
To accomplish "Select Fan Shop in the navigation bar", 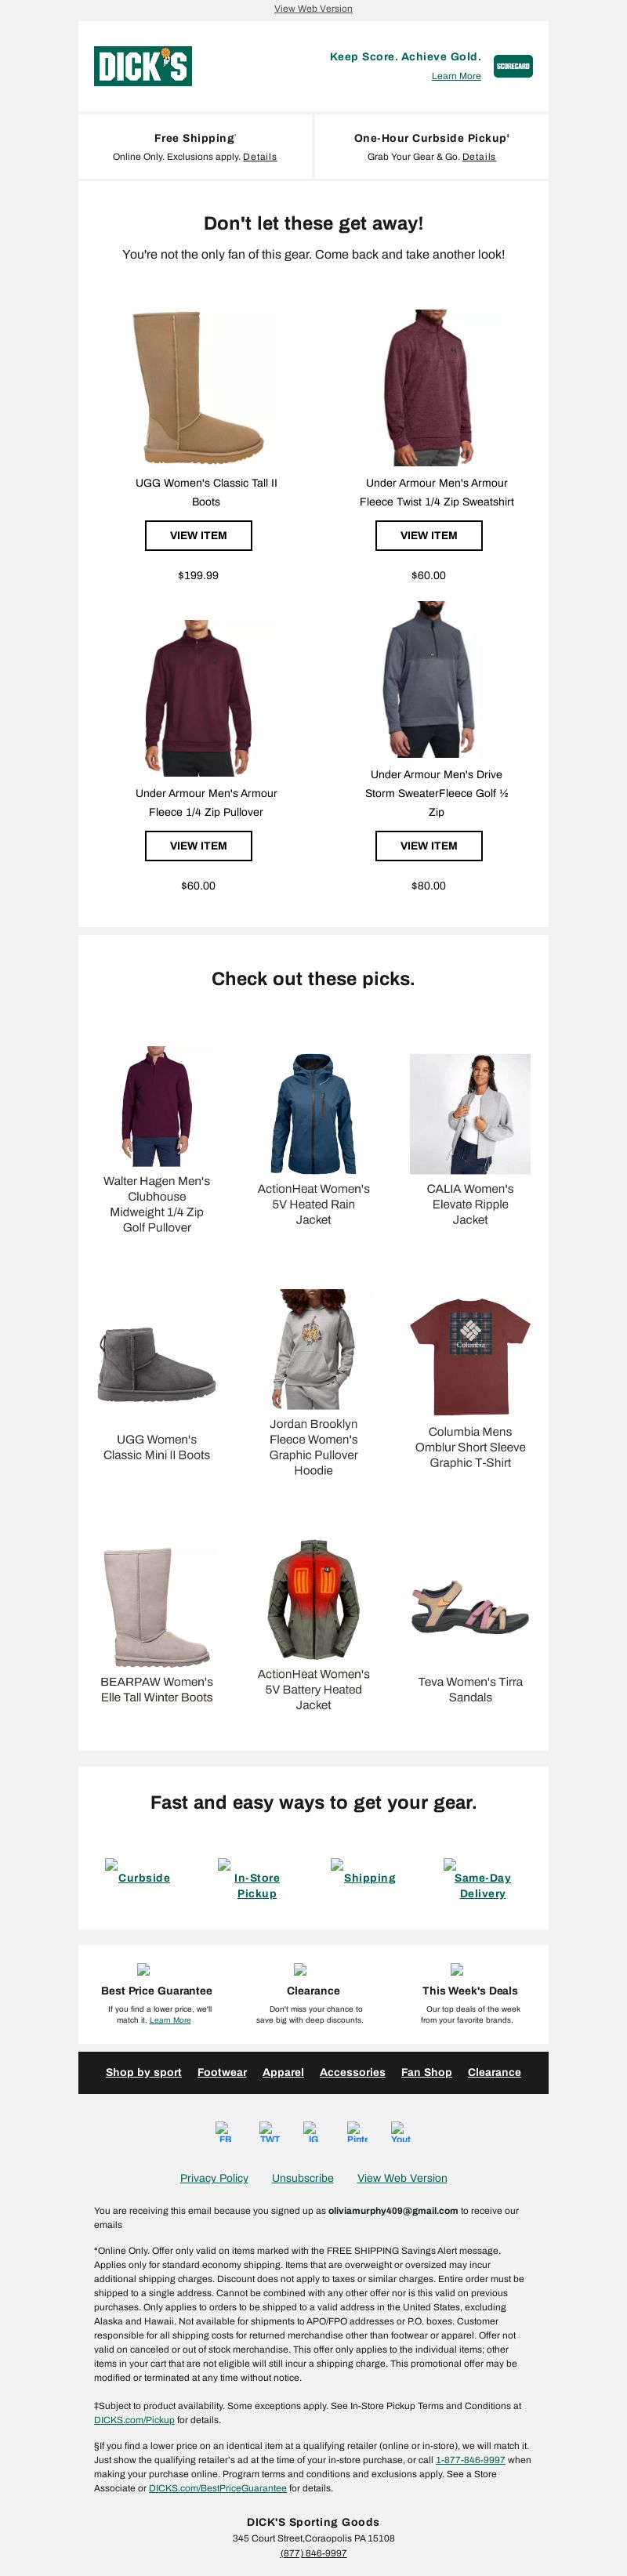I will tap(426, 2072).
